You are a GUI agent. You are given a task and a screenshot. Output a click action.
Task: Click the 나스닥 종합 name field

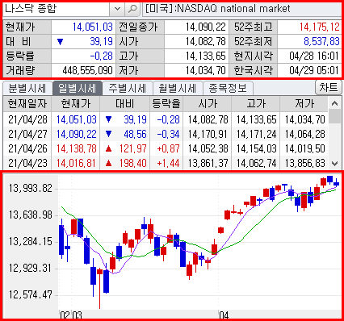(57, 9)
